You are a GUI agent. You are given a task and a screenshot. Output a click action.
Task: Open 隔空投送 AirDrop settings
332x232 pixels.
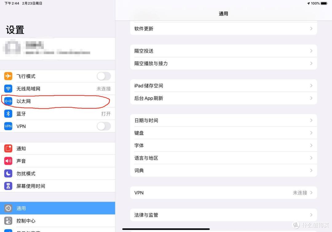click(x=223, y=51)
